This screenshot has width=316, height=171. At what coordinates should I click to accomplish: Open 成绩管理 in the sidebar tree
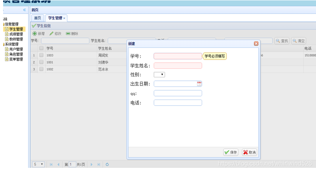16,34
